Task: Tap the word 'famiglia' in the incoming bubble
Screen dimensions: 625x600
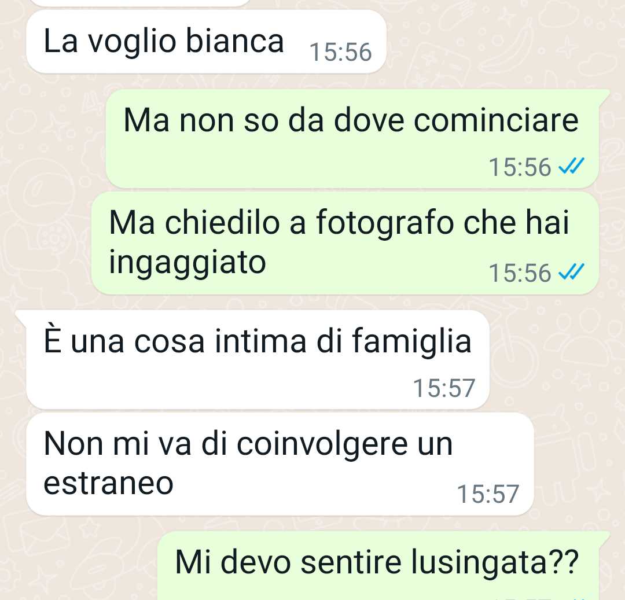Action: [411, 342]
